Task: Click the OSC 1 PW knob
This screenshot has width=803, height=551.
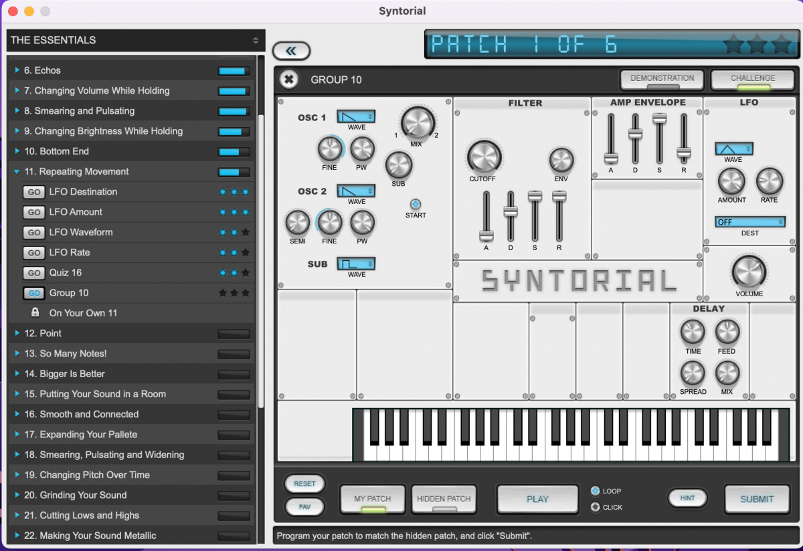Action: [x=362, y=148]
